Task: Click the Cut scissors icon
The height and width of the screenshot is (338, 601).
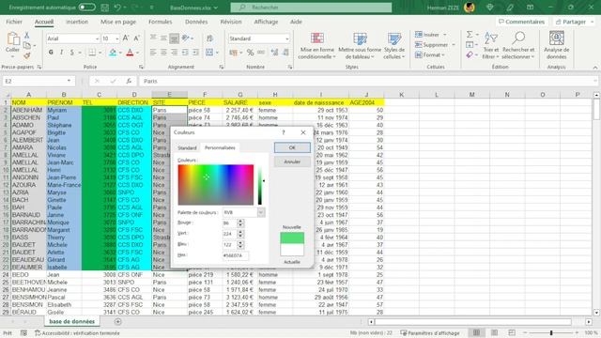Action: coord(27,36)
